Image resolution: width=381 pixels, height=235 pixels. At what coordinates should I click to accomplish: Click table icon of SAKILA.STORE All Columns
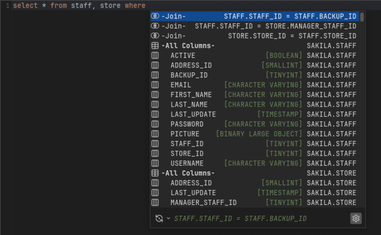pyautogui.click(x=155, y=173)
